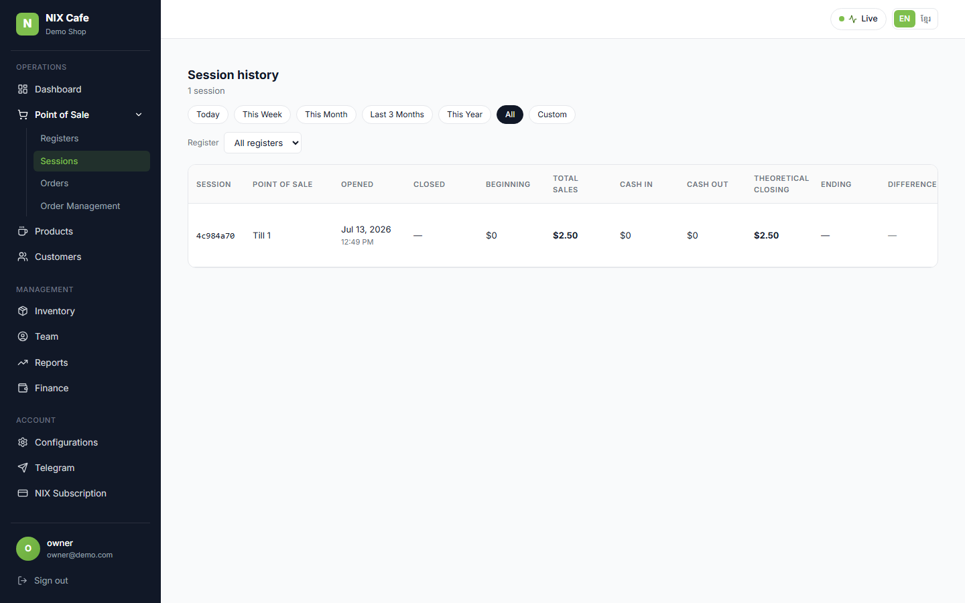Switch language to EN
This screenshot has height=603, width=965.
(905, 19)
